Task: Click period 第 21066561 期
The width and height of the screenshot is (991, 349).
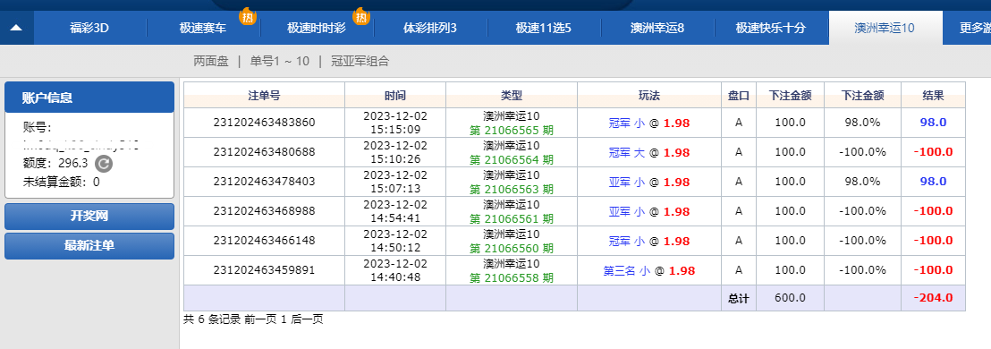Action: click(x=512, y=218)
